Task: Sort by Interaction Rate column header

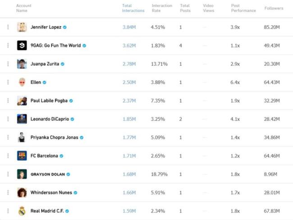Action: (162, 8)
